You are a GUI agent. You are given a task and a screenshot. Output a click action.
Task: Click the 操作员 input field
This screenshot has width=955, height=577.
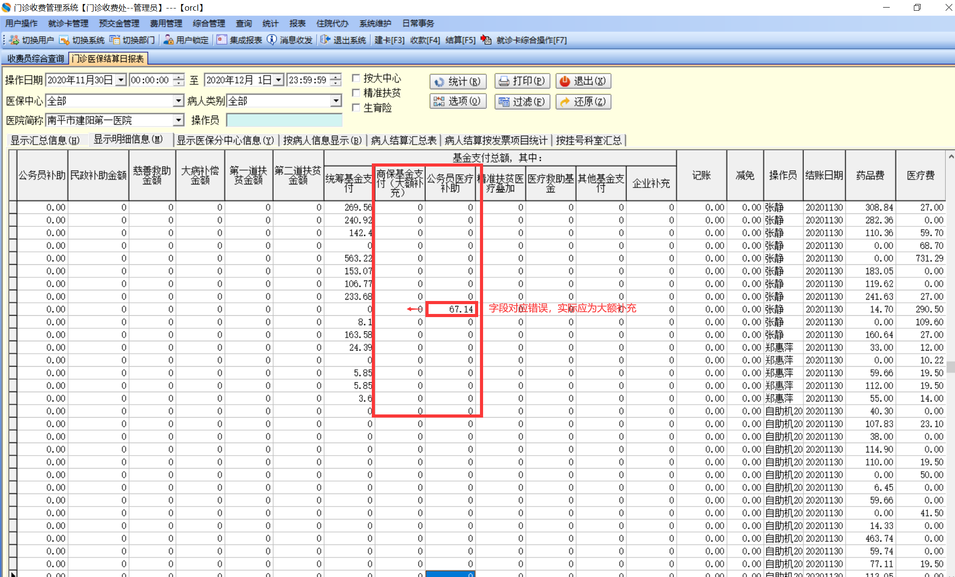(x=284, y=120)
